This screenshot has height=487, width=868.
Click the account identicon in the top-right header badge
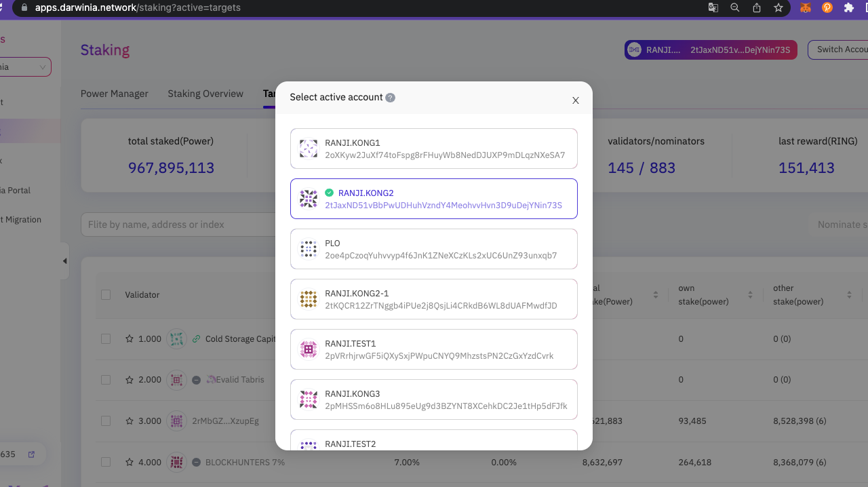point(635,50)
